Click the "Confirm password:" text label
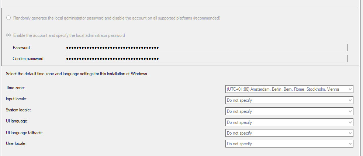 coord(28,59)
